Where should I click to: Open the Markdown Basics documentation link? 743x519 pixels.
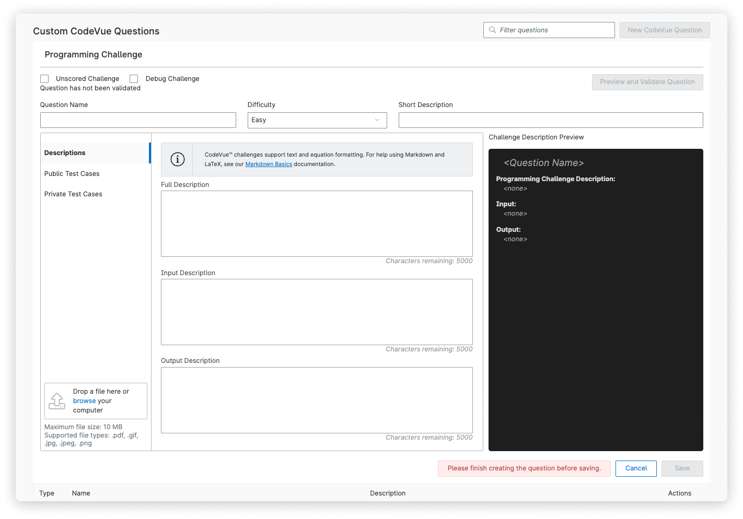pyautogui.click(x=269, y=164)
